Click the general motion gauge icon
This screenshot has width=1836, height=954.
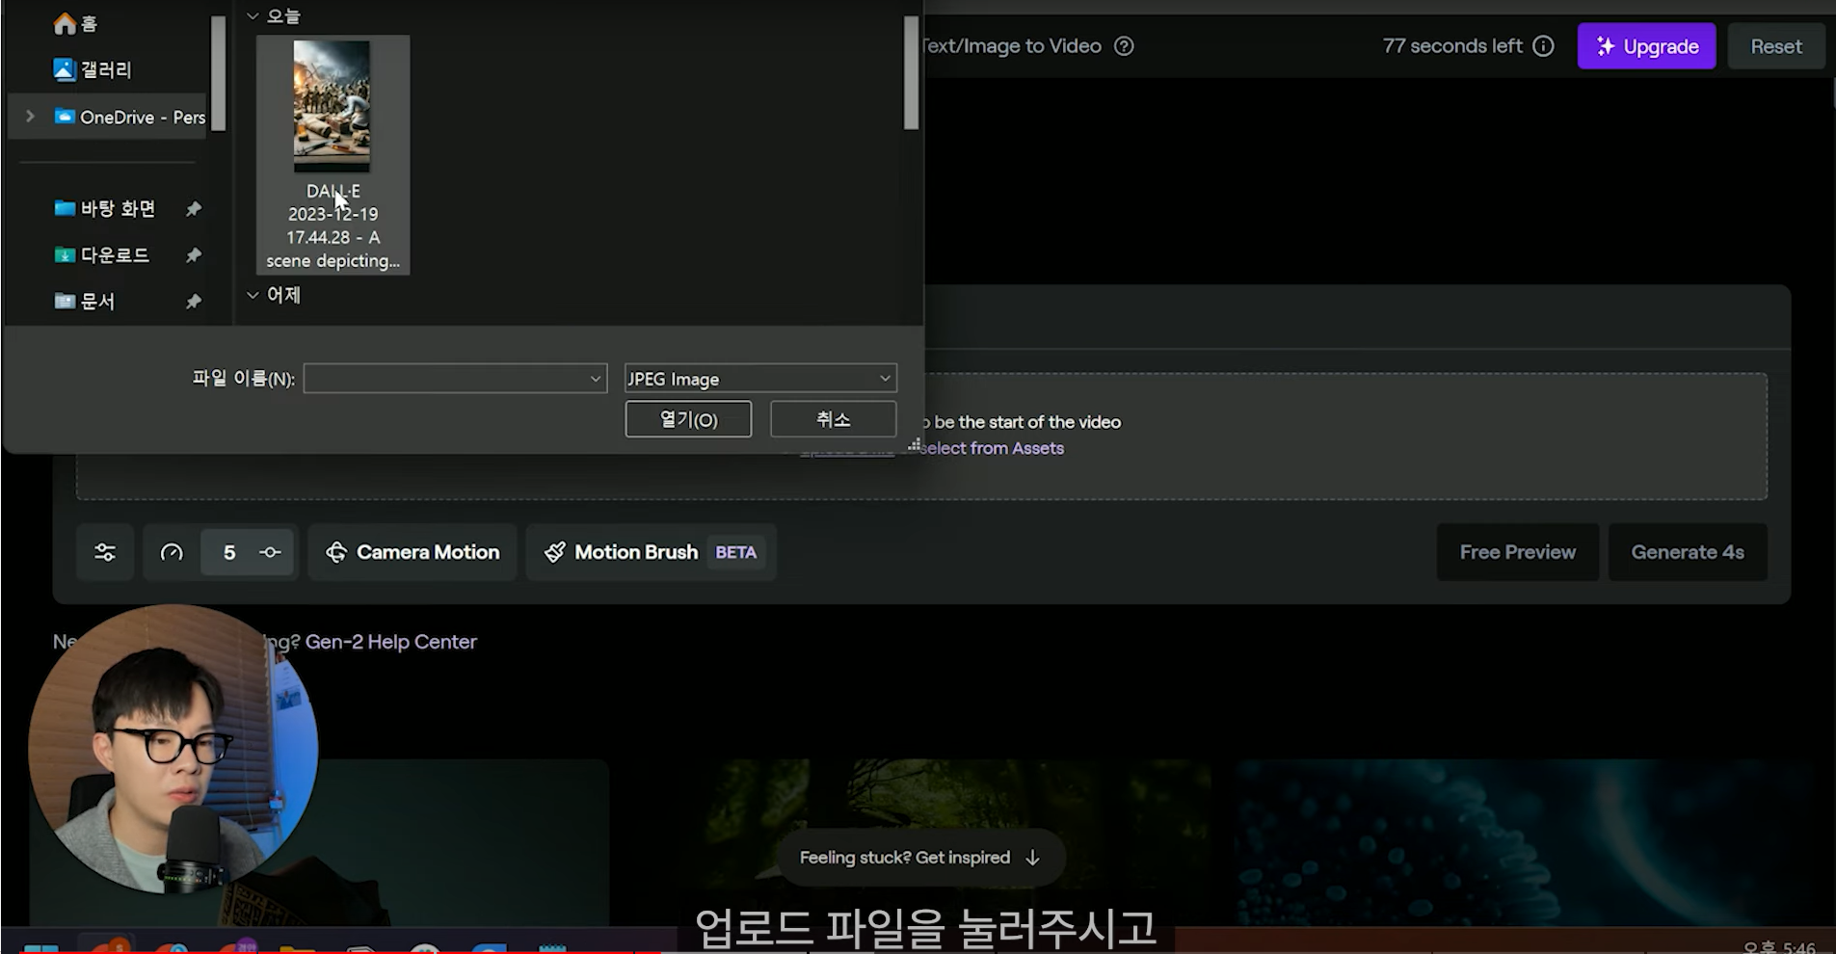pos(172,552)
